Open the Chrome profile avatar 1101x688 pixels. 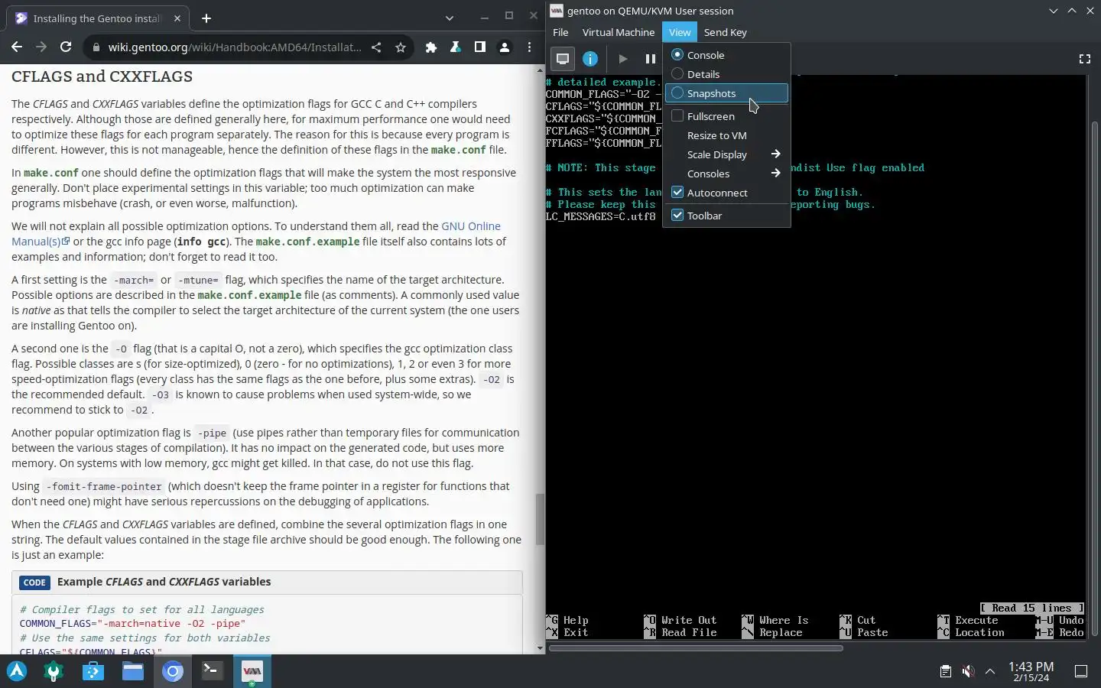point(505,47)
